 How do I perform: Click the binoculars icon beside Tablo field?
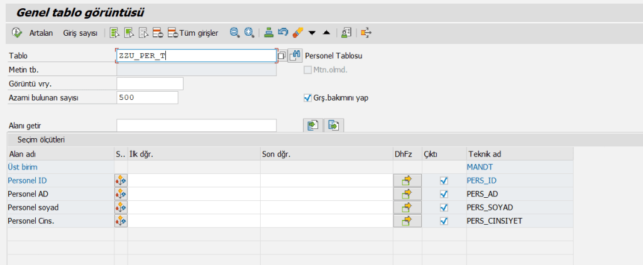(295, 55)
